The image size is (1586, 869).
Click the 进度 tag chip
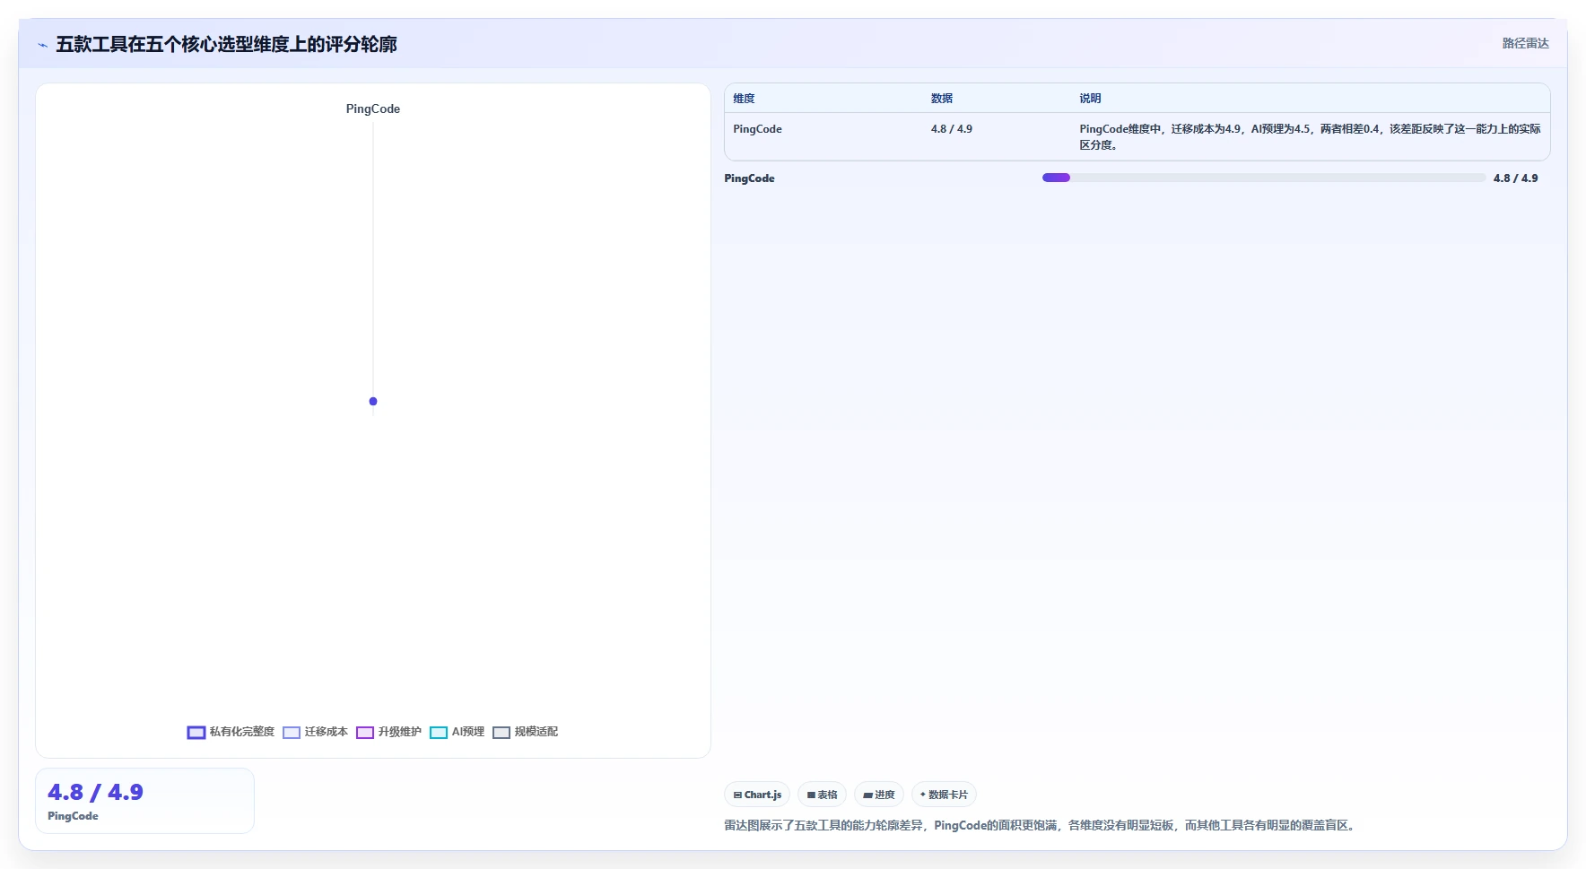pos(879,795)
